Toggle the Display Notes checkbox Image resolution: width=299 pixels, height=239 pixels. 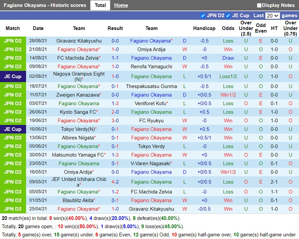pos(259,5)
